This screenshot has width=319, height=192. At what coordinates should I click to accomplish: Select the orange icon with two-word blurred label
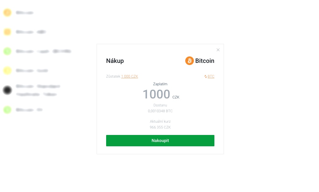click(x=7, y=32)
